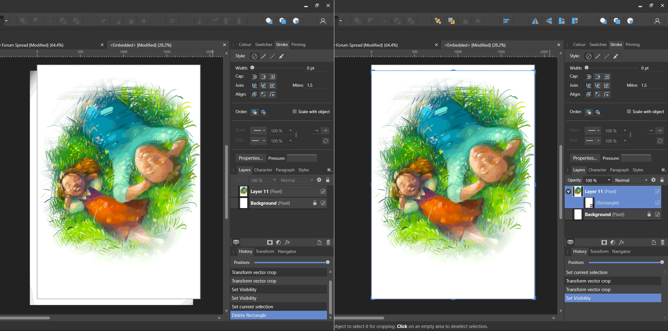This screenshot has height=331, width=668.
Task: Click account icon in right window toolbar
Action: (657, 21)
